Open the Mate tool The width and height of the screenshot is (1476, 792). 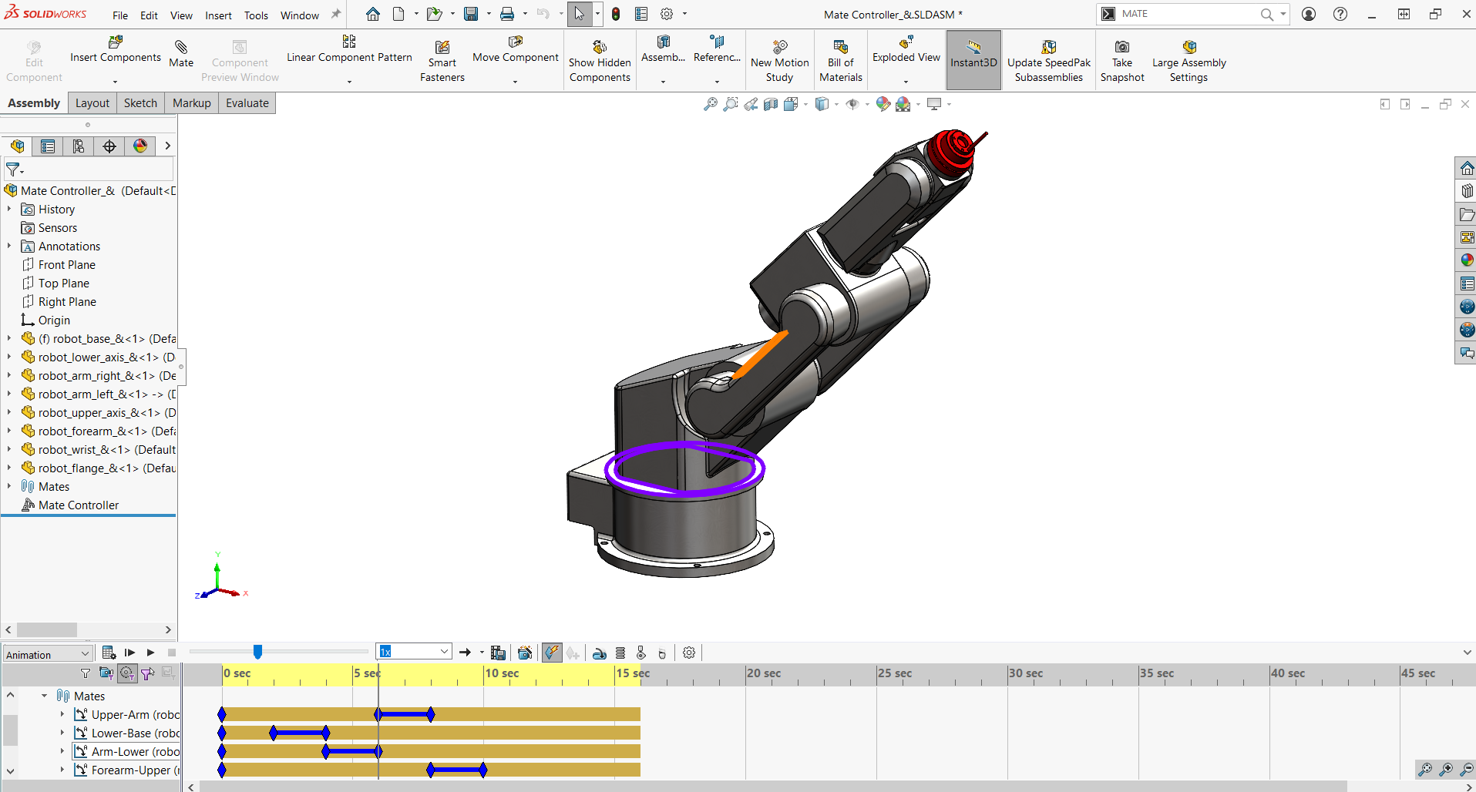coord(181,53)
